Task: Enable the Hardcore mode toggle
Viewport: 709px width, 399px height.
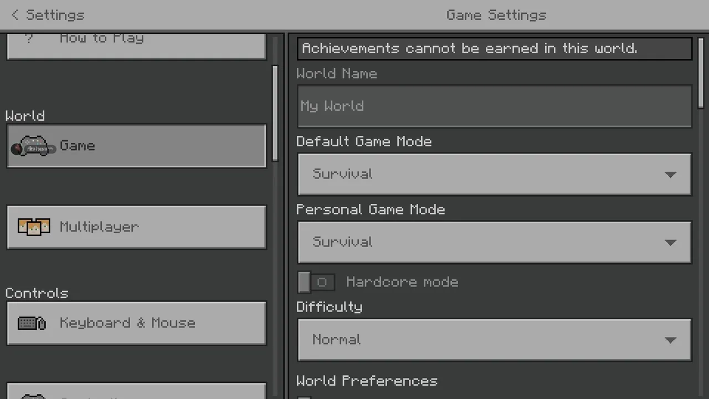Action: tap(316, 282)
